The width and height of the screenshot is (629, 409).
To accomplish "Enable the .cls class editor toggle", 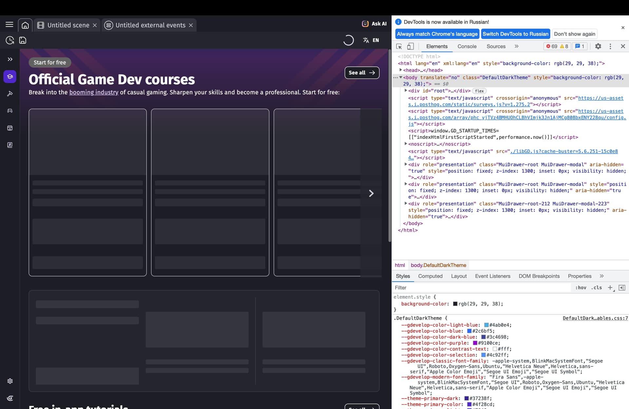I will click(x=597, y=288).
